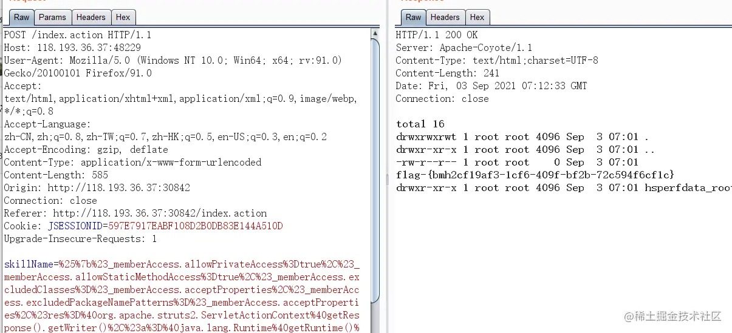Click the response Content-Type text/html line

coord(497,61)
